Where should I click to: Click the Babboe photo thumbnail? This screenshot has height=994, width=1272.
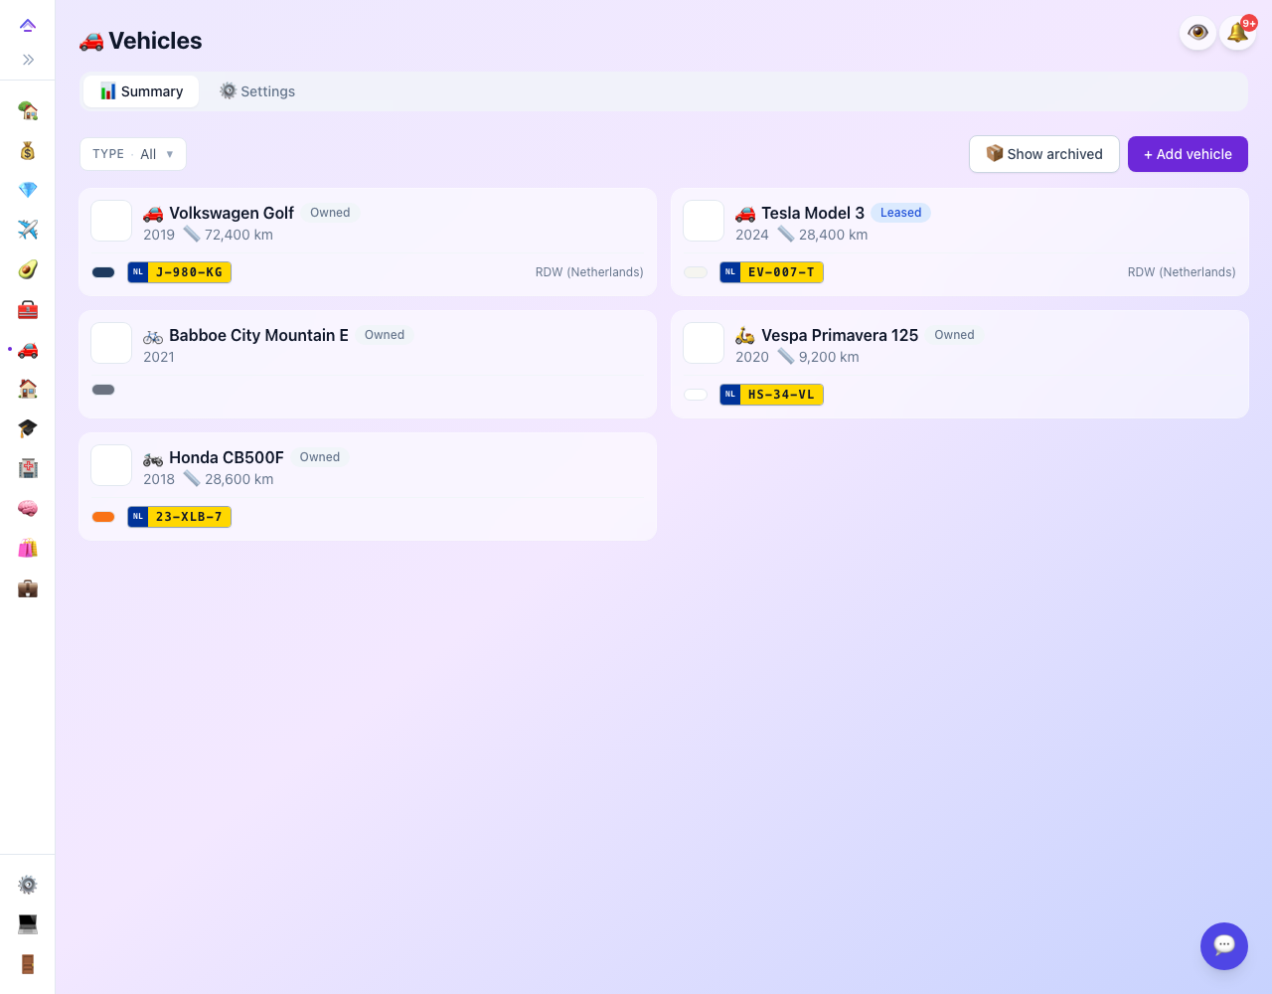[111, 343]
